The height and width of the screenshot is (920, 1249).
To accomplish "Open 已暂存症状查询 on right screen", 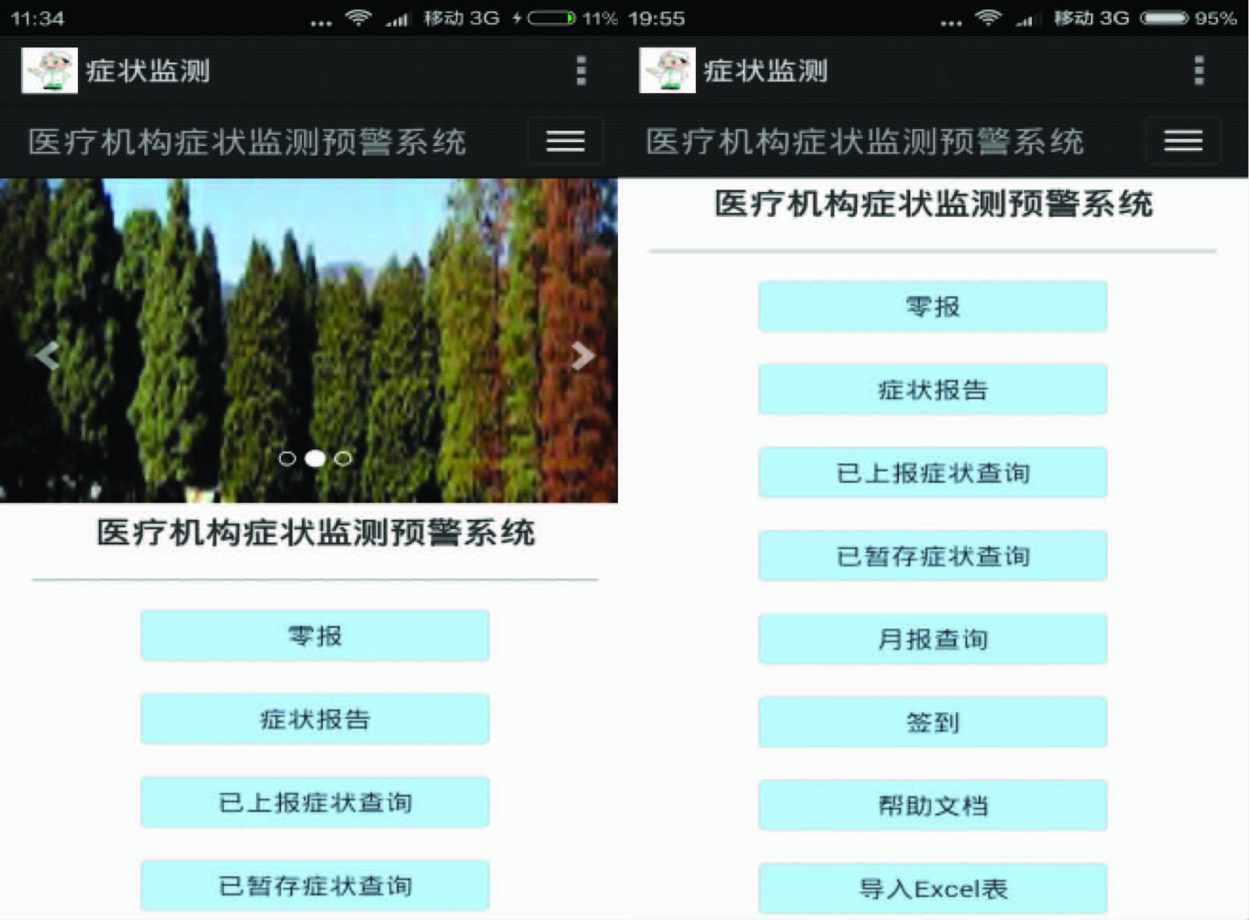I will tap(932, 556).
